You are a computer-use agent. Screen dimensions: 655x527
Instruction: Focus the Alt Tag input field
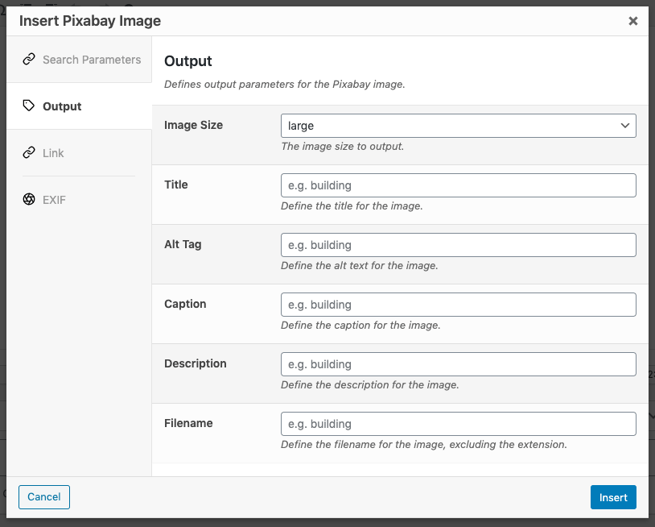[458, 245]
